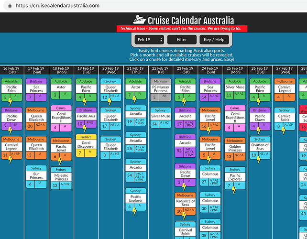Open Golden Princess cruise from Melbourne
The height and width of the screenshot is (239, 307).
pos(235,149)
